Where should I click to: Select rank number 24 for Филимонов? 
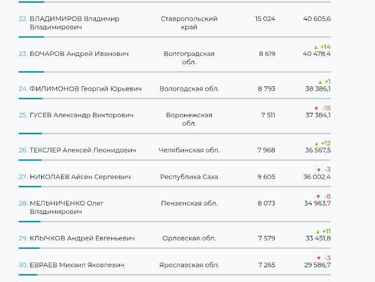point(23,89)
